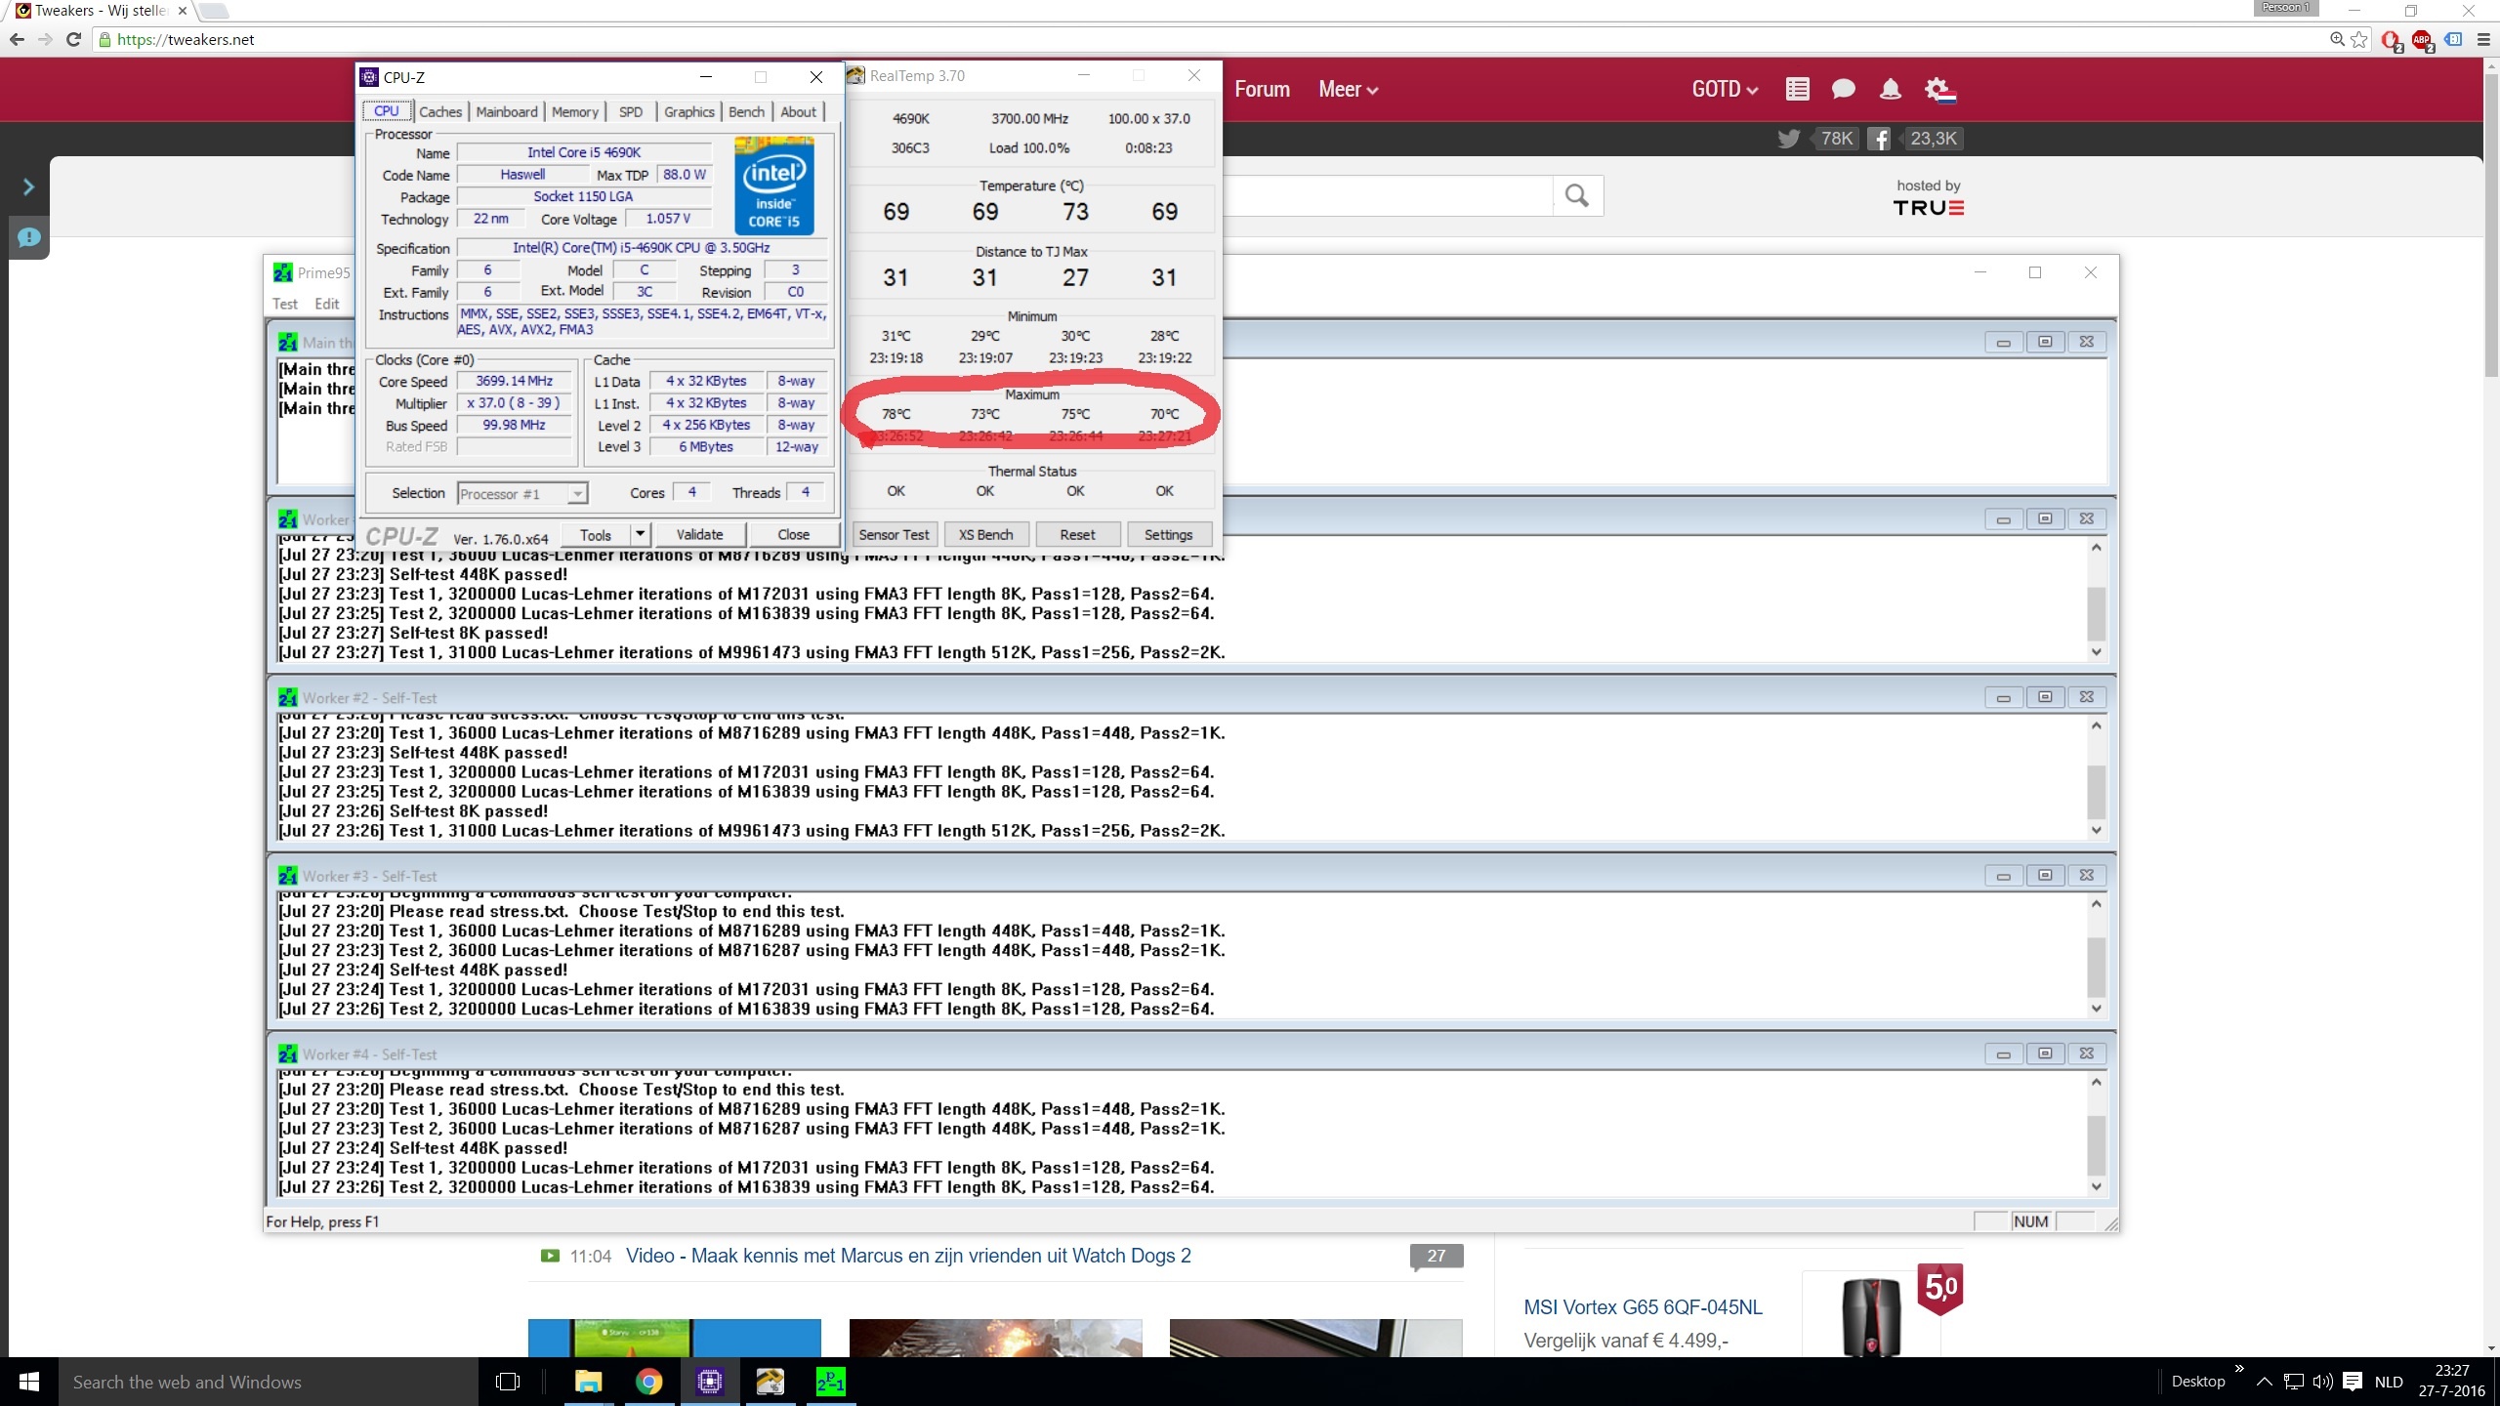Expand the GOTD user dropdown
Screen dimensions: 2500x1406
(1725, 89)
